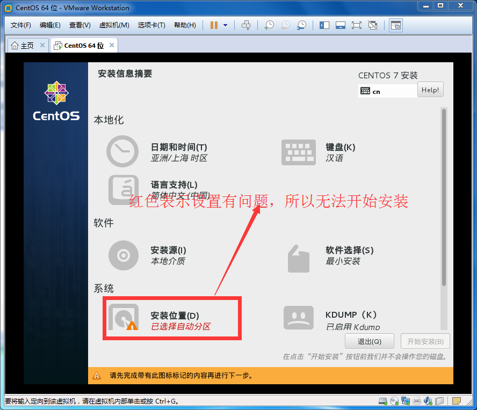Viewport: 477px width, 410px height.
Task: Click the Help! button
Action: 430,90
